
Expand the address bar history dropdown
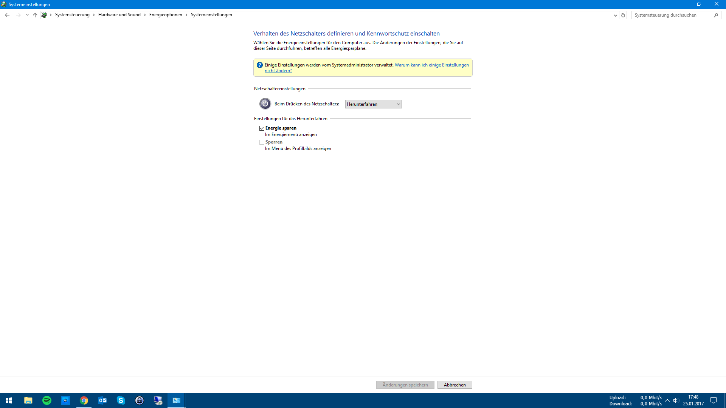(x=615, y=15)
